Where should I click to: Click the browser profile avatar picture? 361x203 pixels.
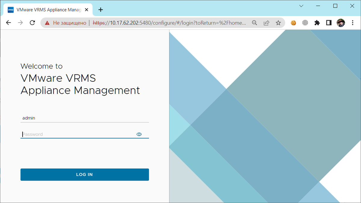(x=341, y=23)
